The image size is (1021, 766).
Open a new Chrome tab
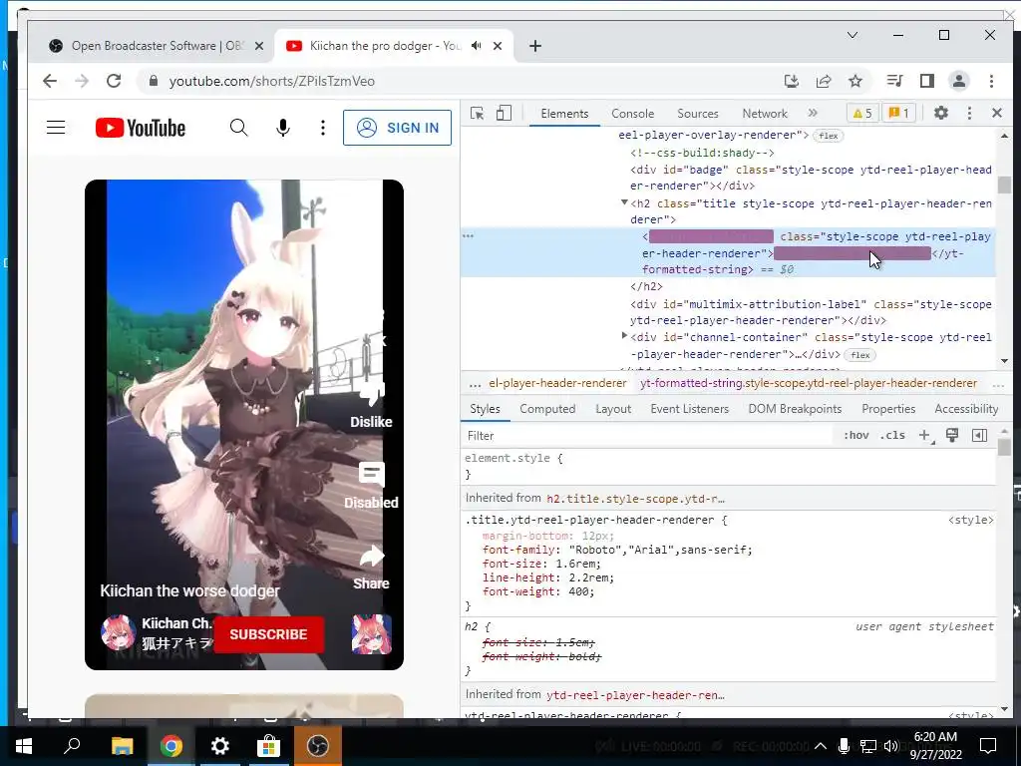pyautogui.click(x=535, y=46)
